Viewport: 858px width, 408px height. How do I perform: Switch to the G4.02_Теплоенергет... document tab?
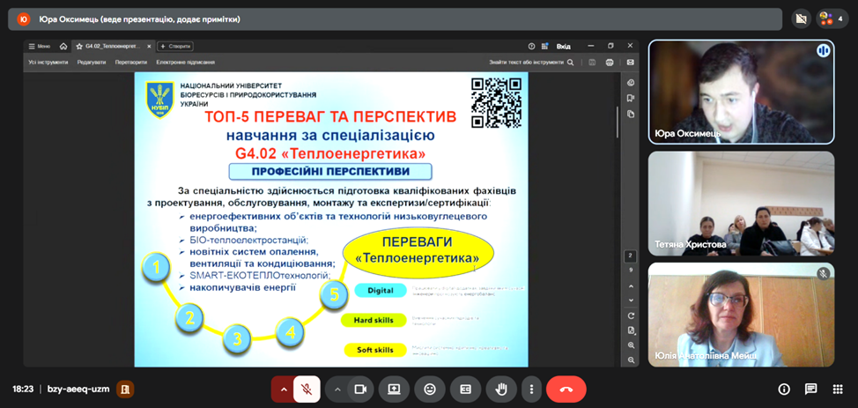point(114,47)
